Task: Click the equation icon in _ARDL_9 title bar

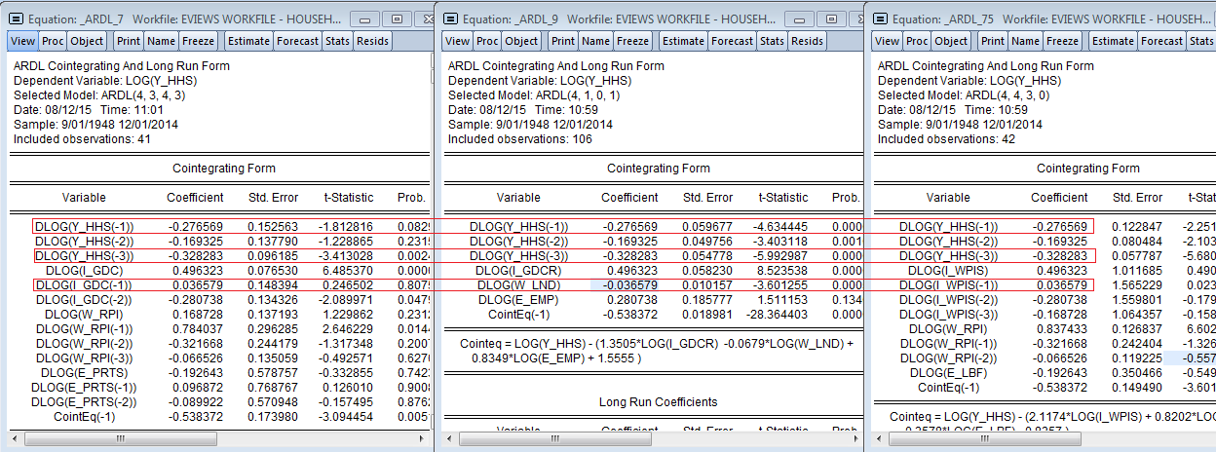Action: coord(451,18)
